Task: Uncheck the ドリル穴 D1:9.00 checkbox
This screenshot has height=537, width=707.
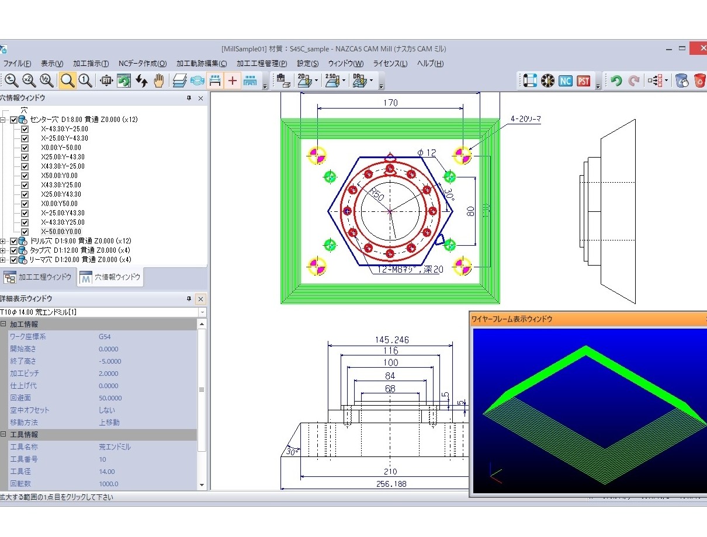Action: pyautogui.click(x=14, y=241)
